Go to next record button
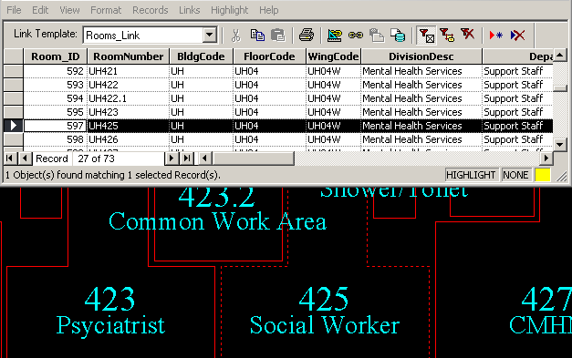Viewport: 572px width, 358px height. pyautogui.click(x=171, y=159)
